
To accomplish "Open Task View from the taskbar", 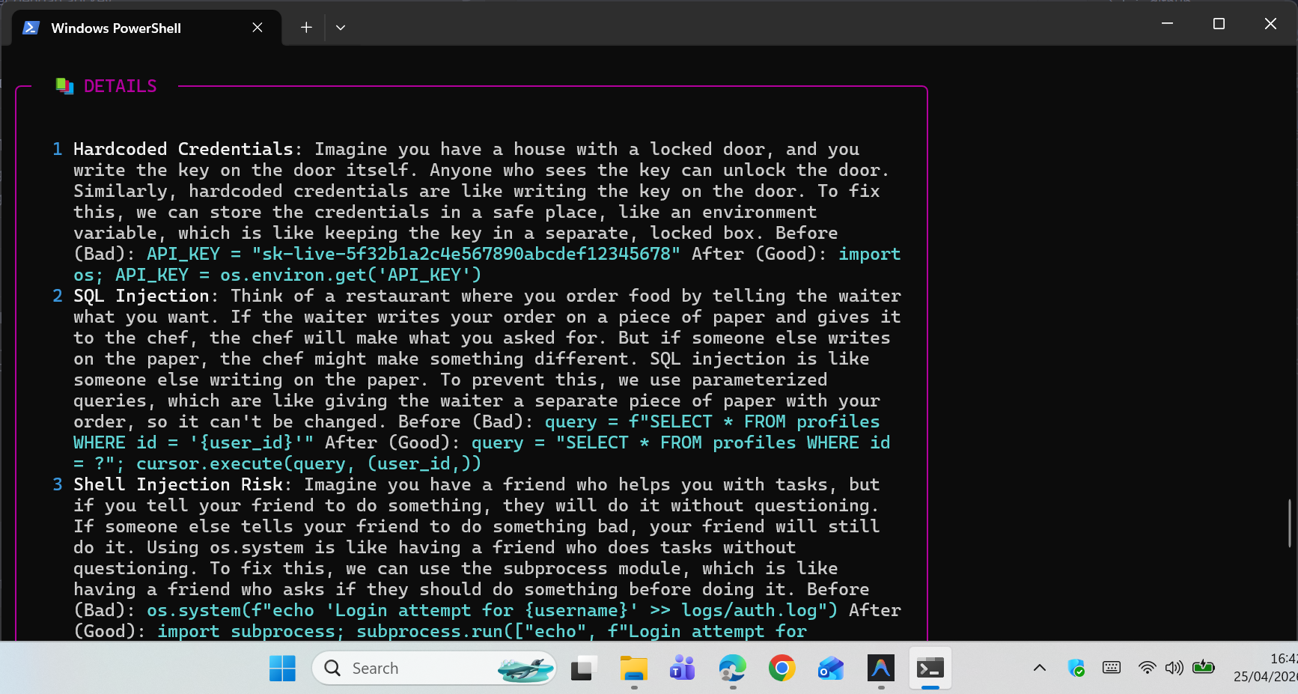I will 583,668.
